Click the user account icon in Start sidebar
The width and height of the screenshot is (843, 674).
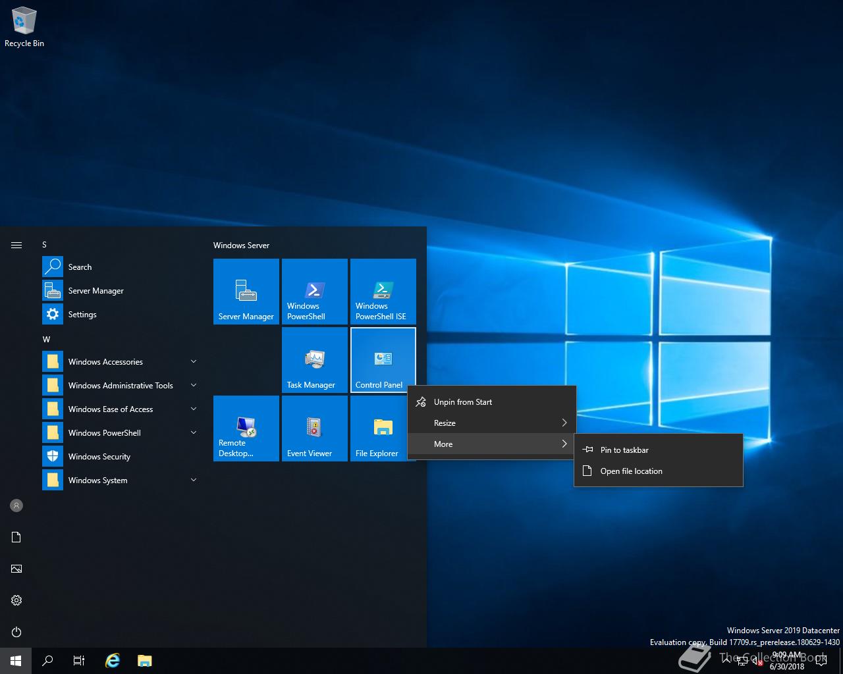click(16, 505)
